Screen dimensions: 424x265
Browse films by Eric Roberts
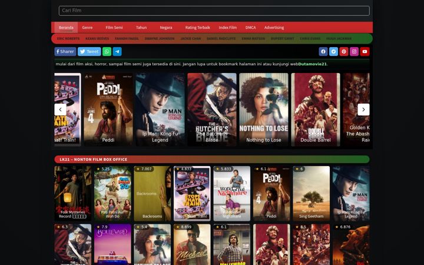(x=68, y=39)
